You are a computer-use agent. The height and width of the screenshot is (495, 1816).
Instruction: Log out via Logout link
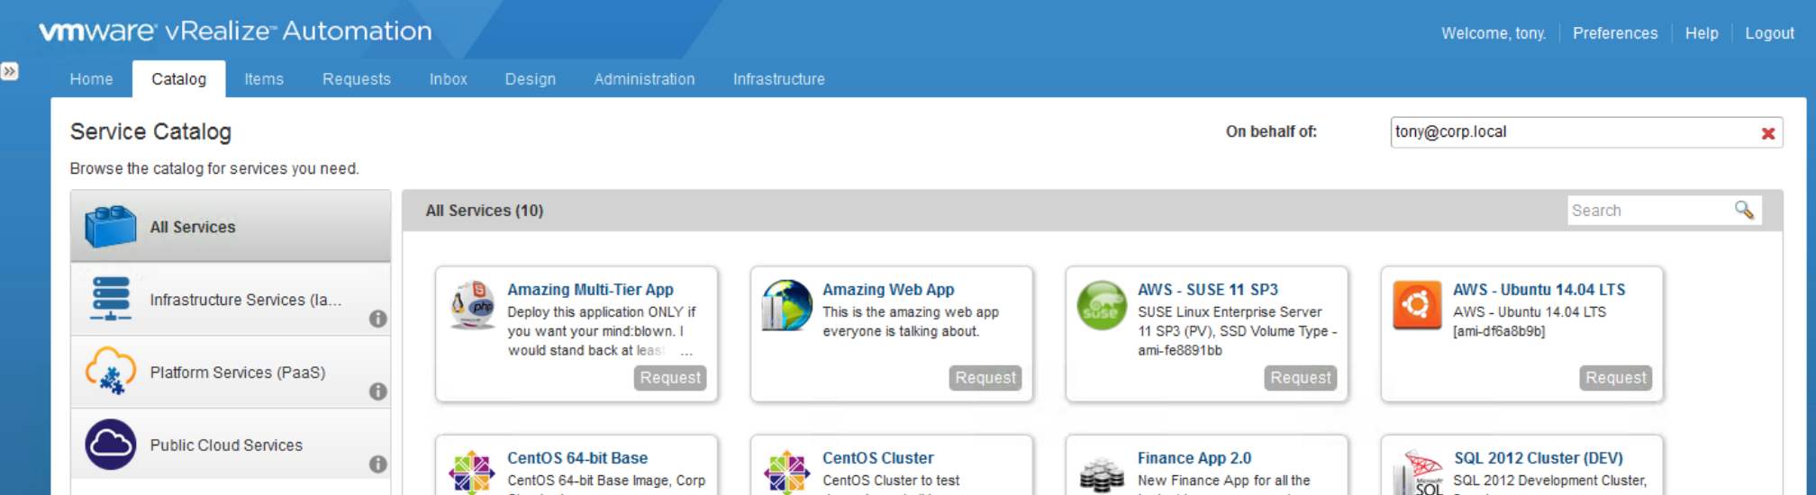[1769, 33]
